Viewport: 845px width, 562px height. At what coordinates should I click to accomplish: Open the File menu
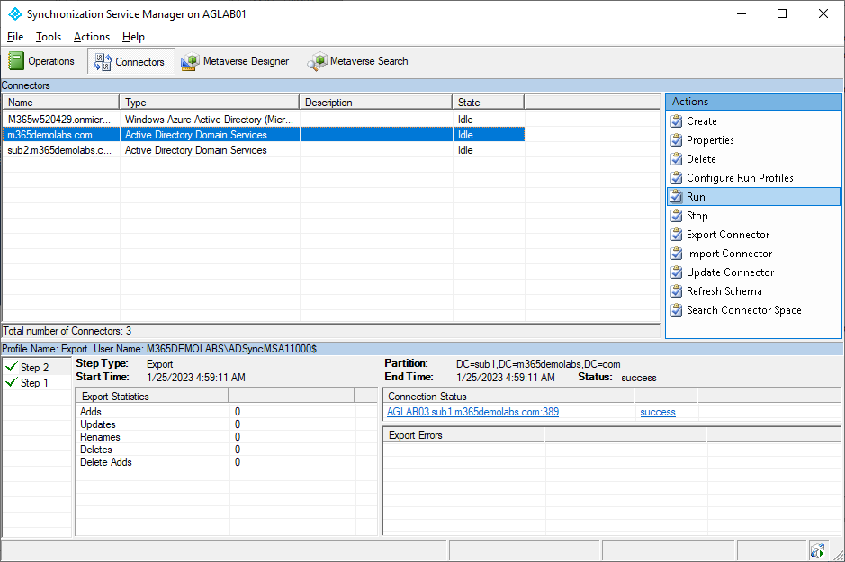(x=15, y=37)
